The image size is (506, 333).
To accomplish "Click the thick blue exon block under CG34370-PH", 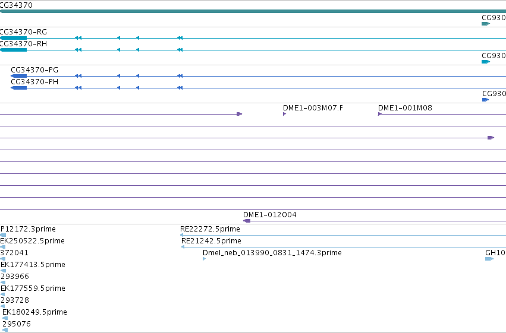I will (x=18, y=88).
